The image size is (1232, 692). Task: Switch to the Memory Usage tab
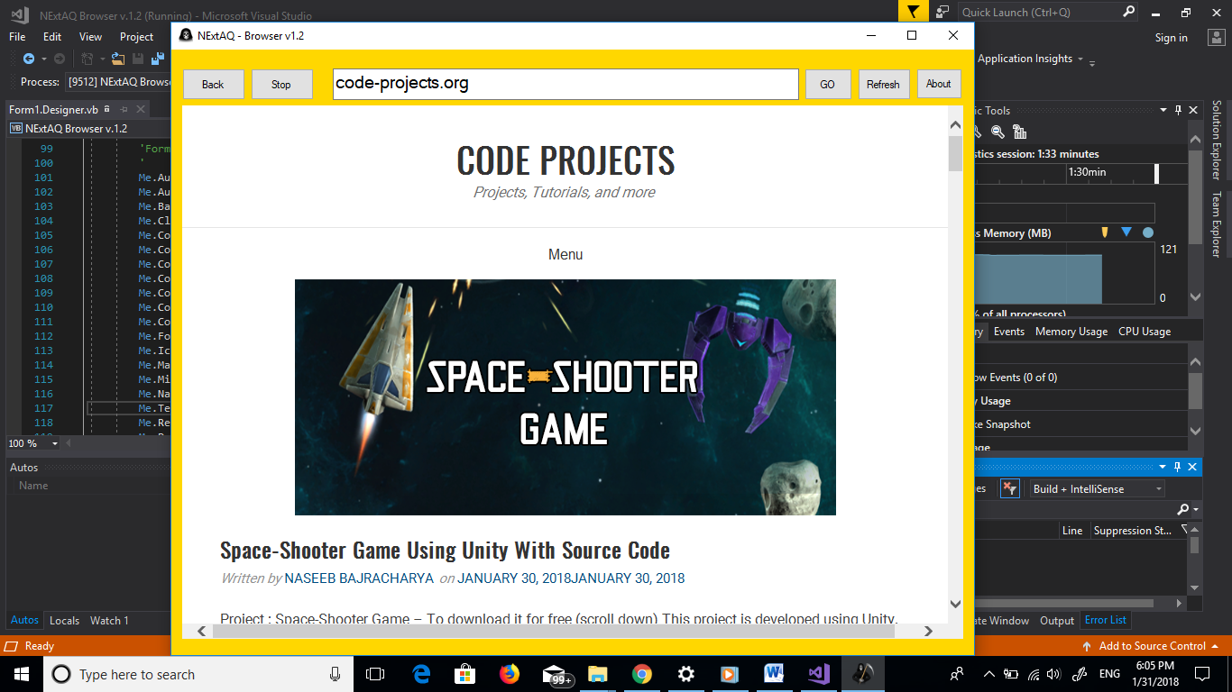1071,332
